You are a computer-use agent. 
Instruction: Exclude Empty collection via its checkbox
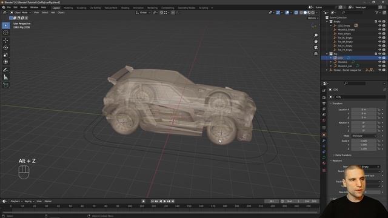point(376,22)
